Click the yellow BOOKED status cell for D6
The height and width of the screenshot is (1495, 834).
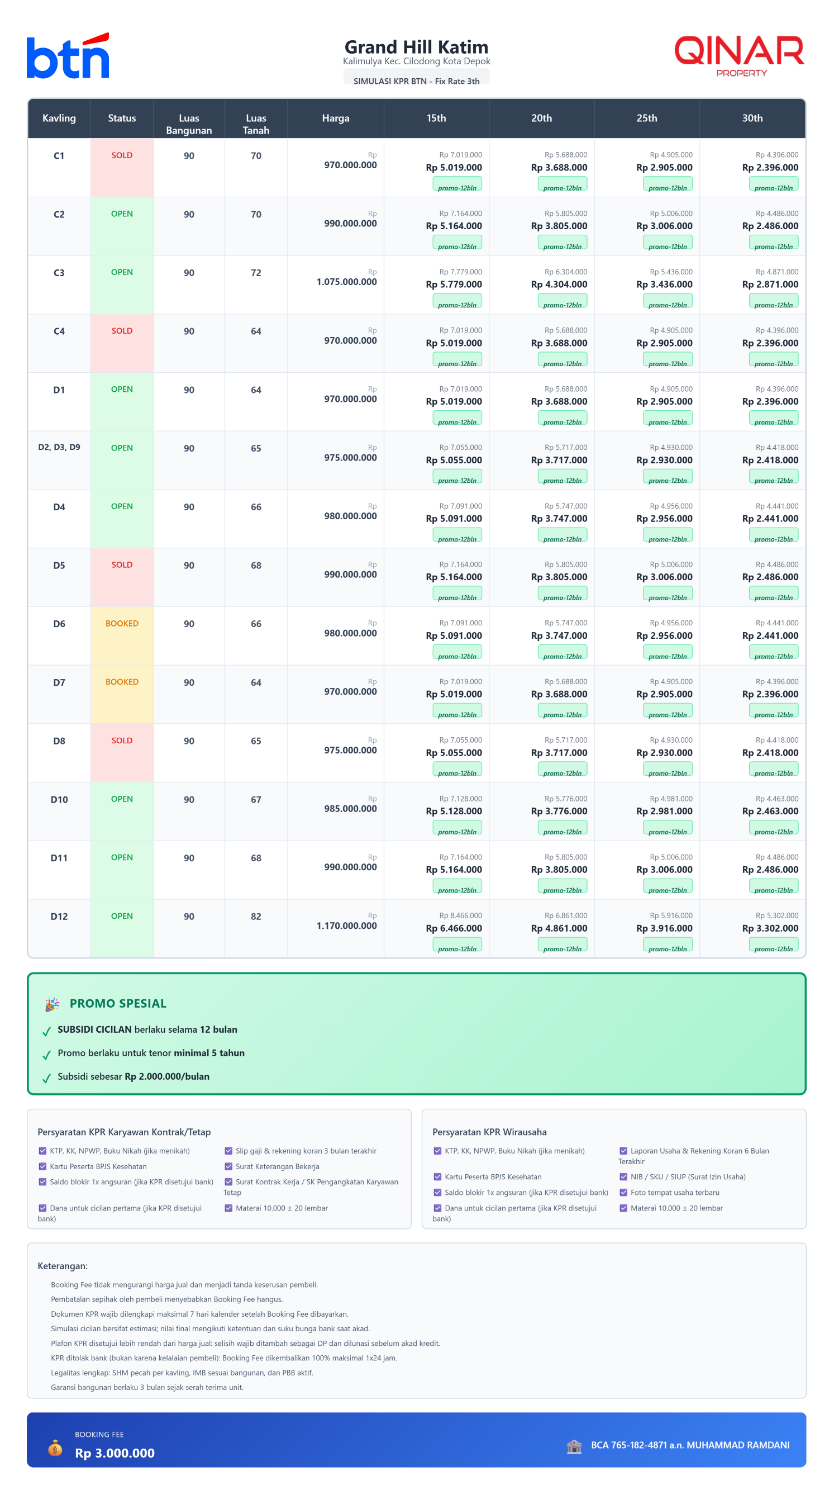(x=122, y=635)
